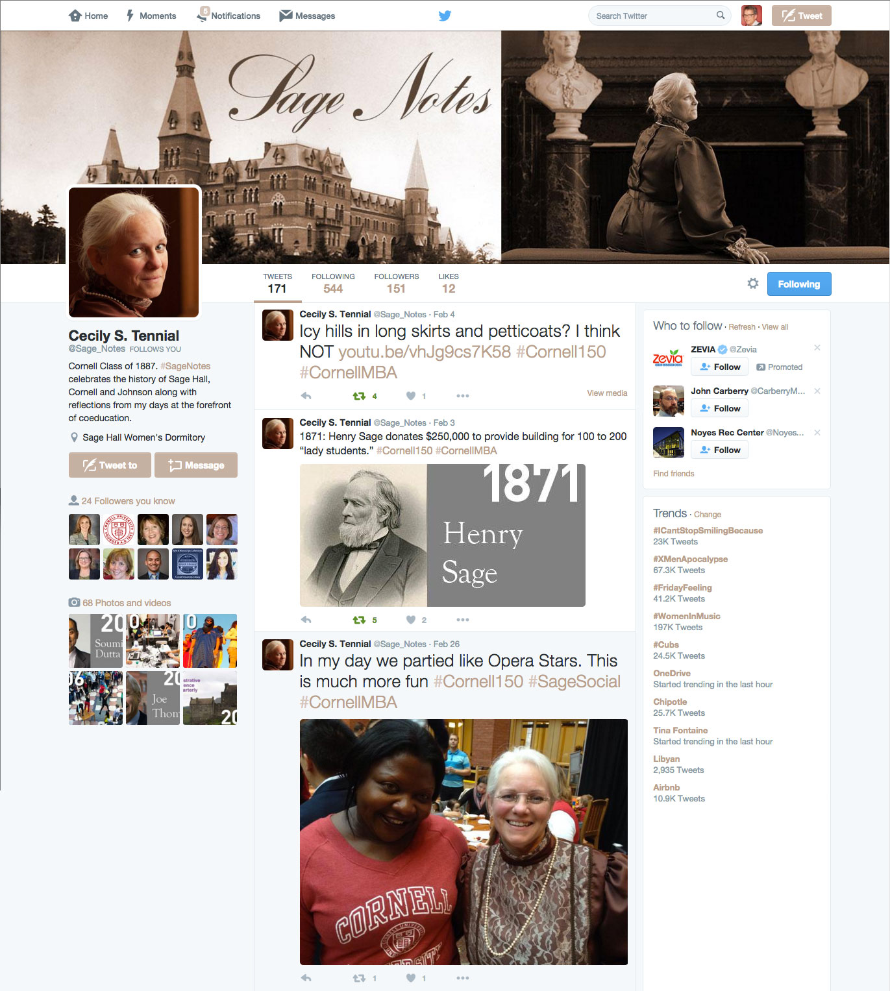Viewport: 890px width, 991px height.
Task: Open Moments in the top bar
Action: pos(151,16)
